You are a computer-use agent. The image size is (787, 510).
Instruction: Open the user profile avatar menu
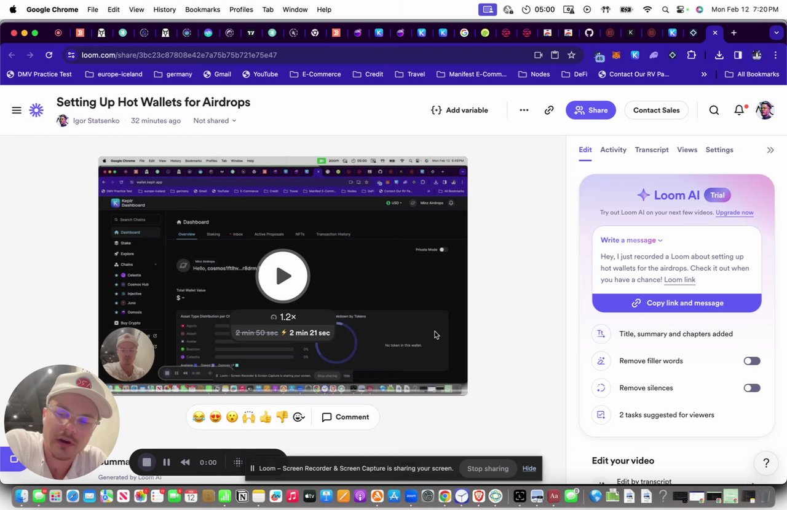(765, 110)
